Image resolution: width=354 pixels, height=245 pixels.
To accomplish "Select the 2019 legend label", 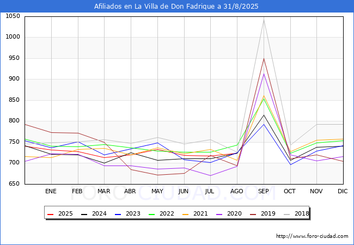I will pos(268,213).
